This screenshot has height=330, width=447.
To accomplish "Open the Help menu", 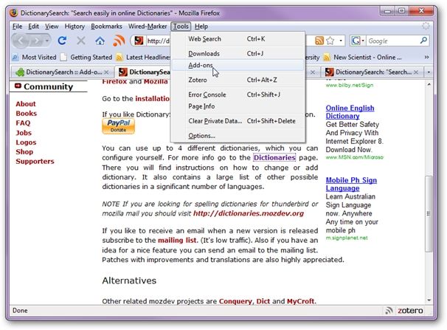I will click(201, 27).
